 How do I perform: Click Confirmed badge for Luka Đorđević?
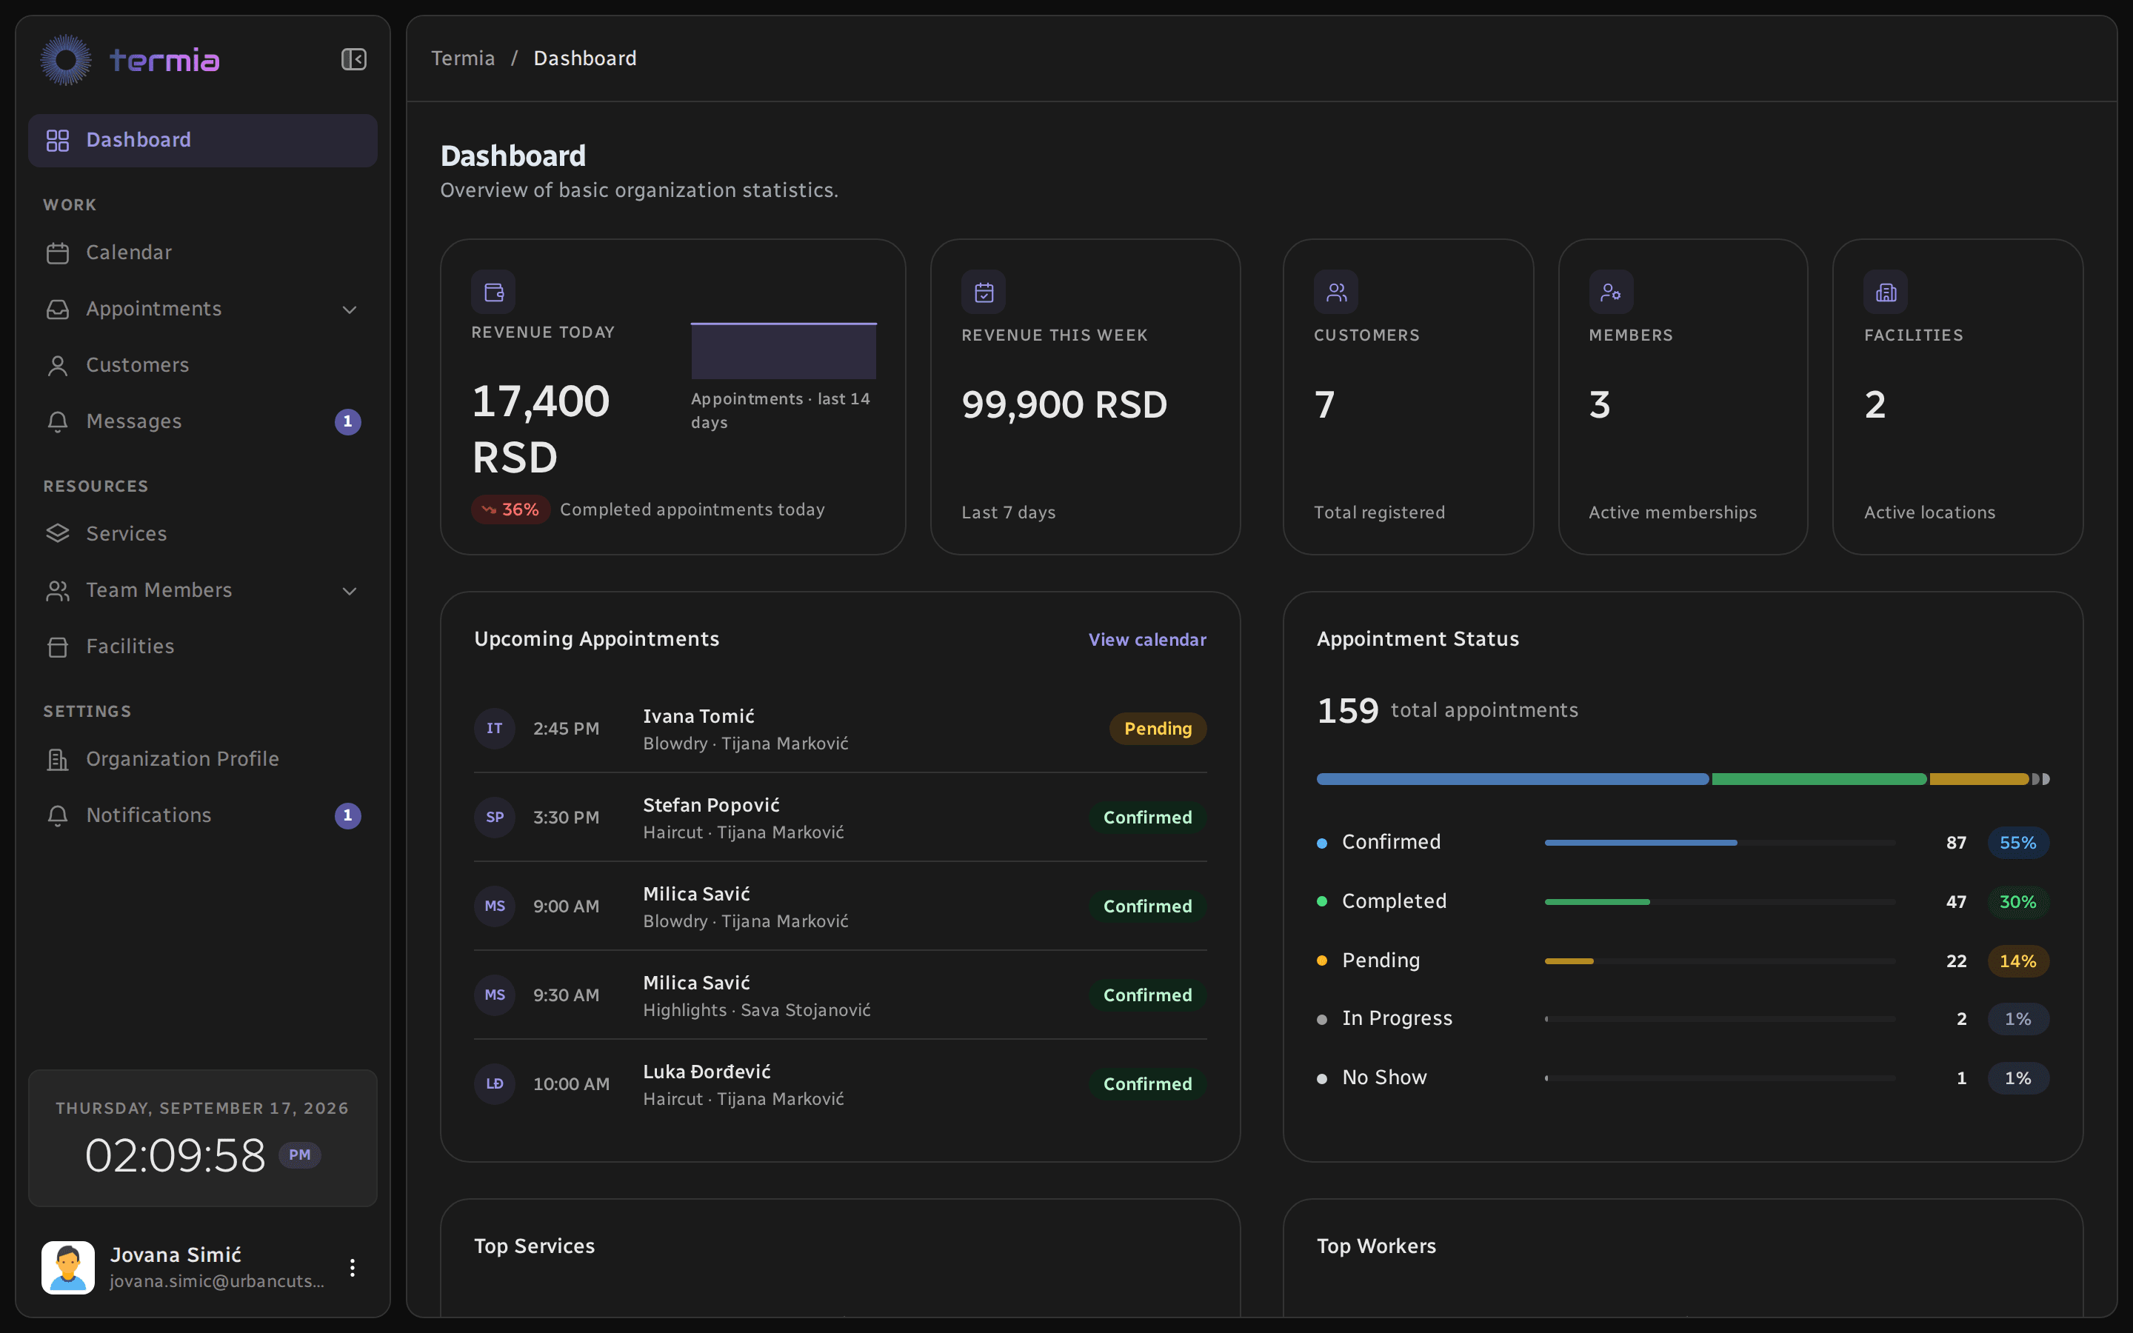1147,1083
